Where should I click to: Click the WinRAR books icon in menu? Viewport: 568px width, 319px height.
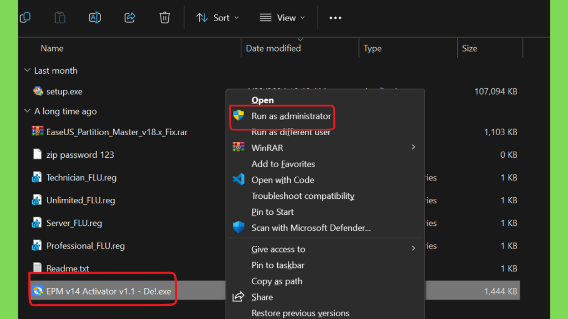(239, 147)
